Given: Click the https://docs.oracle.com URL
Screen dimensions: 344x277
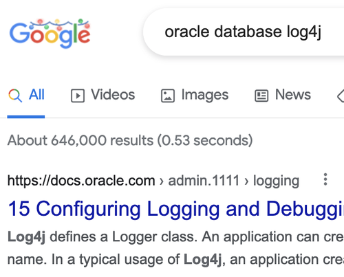Looking at the screenshot, I should tap(81, 181).
